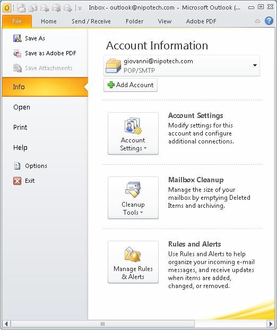Click the Add Account button
The height and width of the screenshot is (330, 277).
click(x=131, y=85)
